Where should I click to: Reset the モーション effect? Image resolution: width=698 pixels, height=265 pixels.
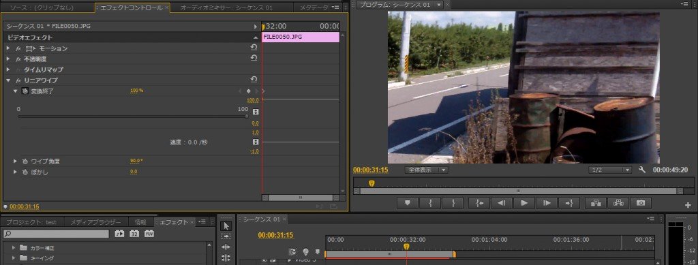click(x=254, y=48)
